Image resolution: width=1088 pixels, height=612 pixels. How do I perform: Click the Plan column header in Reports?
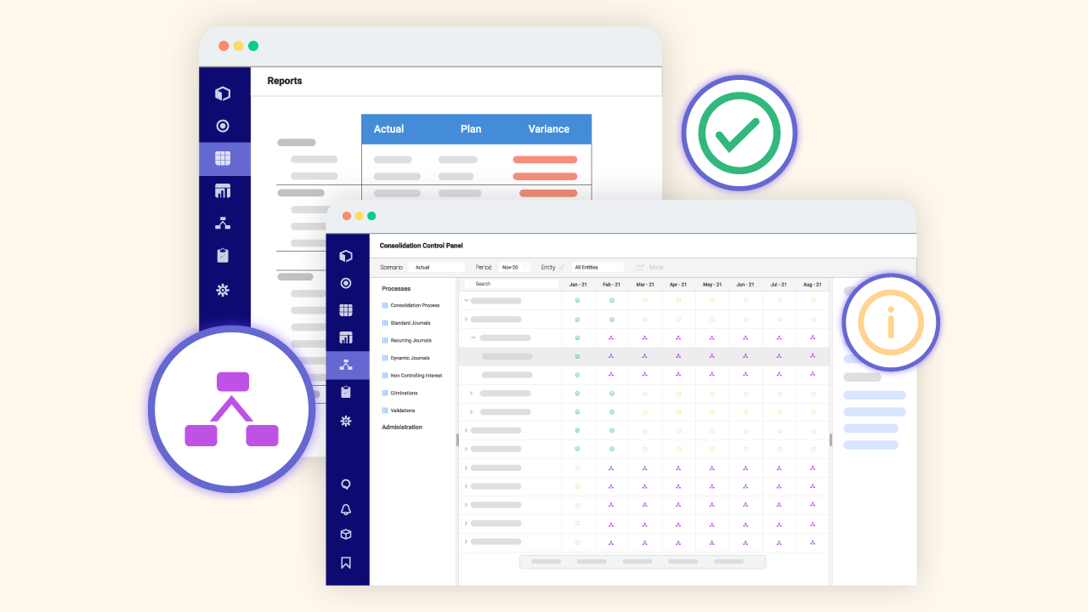[471, 129]
